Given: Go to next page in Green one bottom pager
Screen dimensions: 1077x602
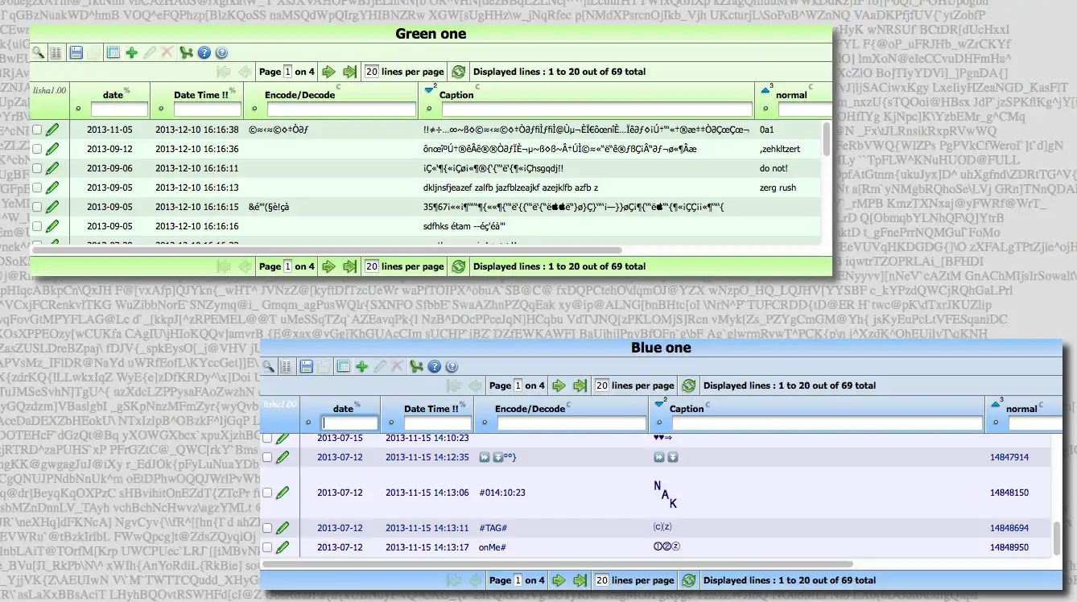Looking at the screenshot, I should 328,266.
